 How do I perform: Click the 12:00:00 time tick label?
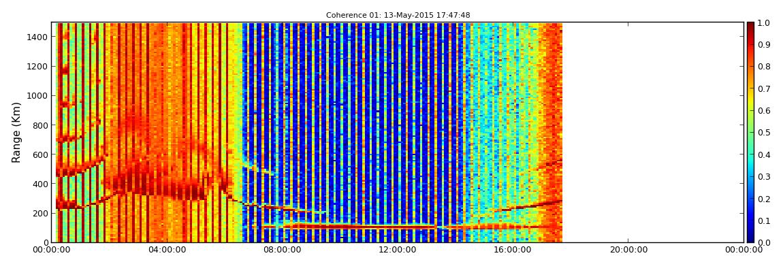point(398,250)
